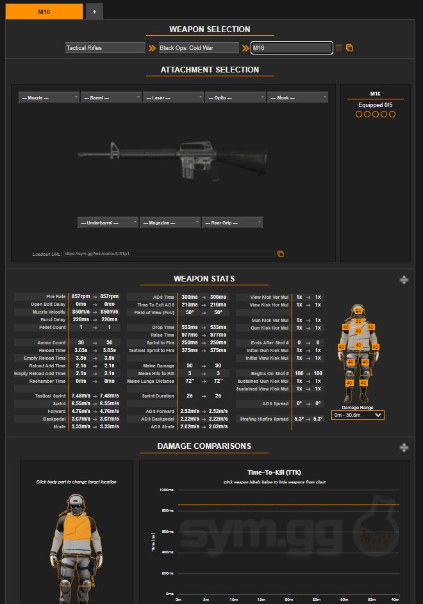Add a new weapon tab with the plus
Viewport: 423px width, 604px height.
point(94,12)
